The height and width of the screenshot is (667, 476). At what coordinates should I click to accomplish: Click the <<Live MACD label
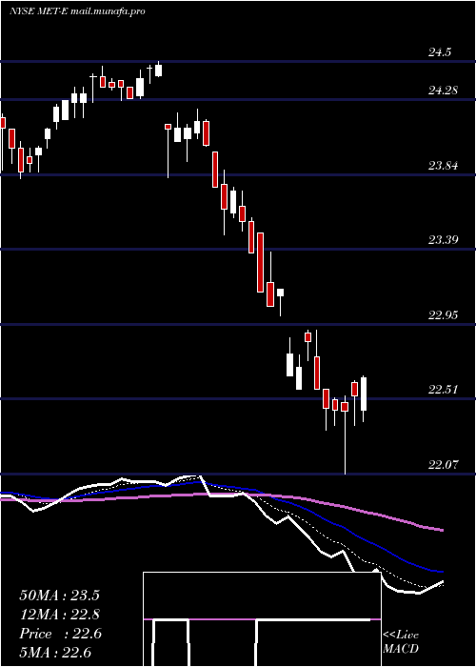coord(401,641)
